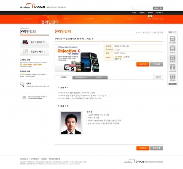Click the orange TEL phone number line in sidebar
Viewport: 183px width, 169px height.
(x=31, y=65)
